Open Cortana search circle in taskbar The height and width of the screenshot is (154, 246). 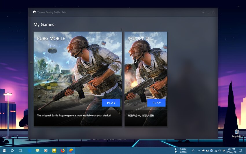pyautogui.click(x=12, y=151)
